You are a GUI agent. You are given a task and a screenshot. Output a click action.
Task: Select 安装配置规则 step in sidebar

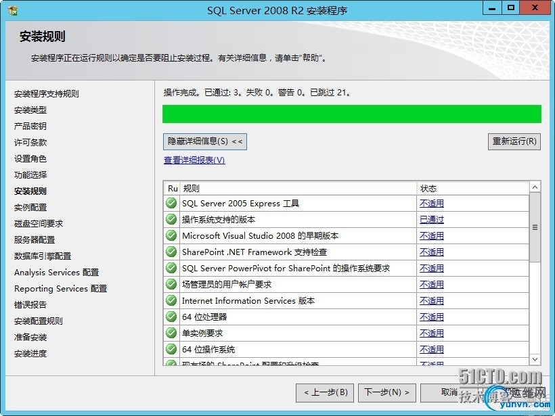tap(39, 321)
